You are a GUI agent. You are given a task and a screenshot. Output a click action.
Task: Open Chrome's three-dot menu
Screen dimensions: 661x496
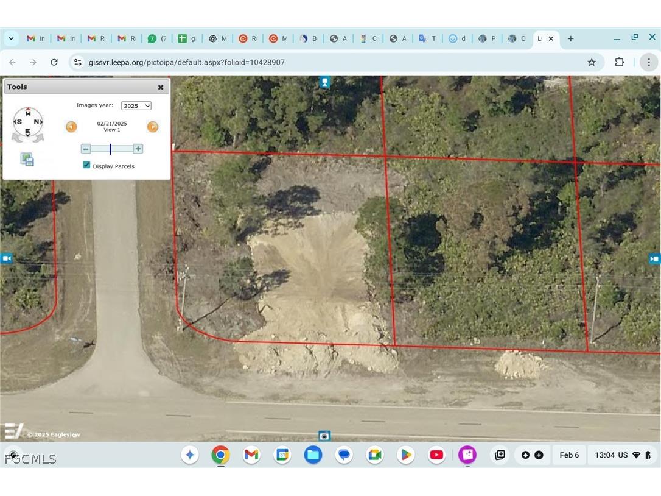[x=649, y=62]
